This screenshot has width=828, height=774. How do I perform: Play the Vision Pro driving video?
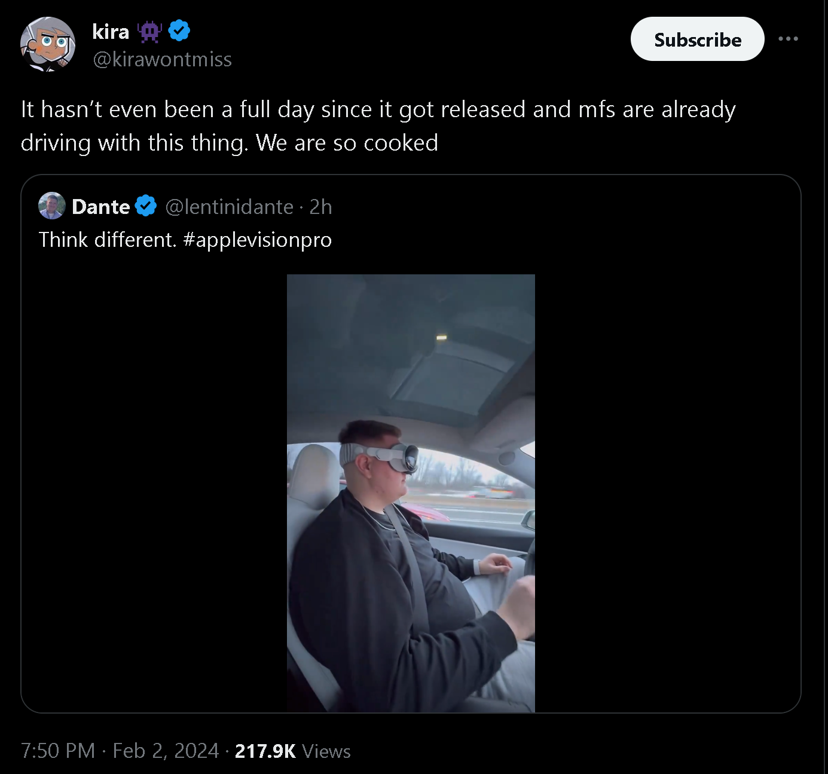click(x=411, y=493)
